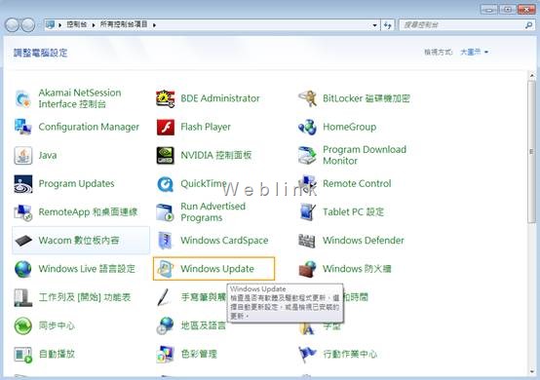
Task: Open QuickTime blue Q icon
Action: pos(166,184)
